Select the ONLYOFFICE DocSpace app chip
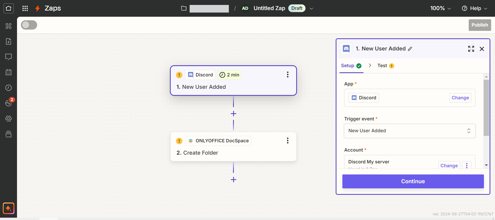This screenshot has width=495, height=220. click(218, 141)
